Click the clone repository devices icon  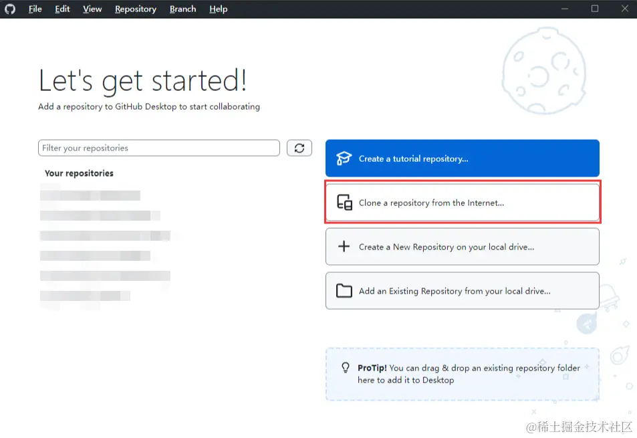click(x=344, y=203)
